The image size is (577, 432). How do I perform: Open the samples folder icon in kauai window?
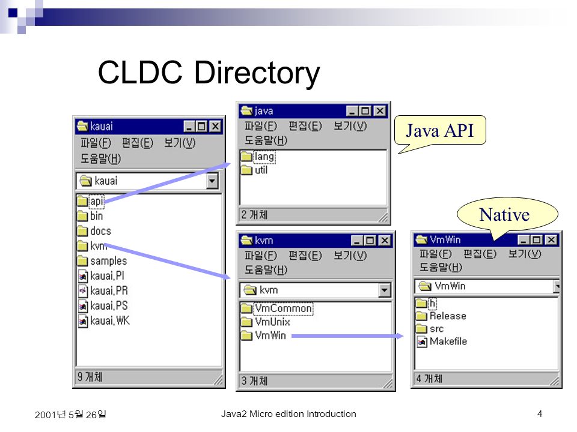[x=82, y=261]
